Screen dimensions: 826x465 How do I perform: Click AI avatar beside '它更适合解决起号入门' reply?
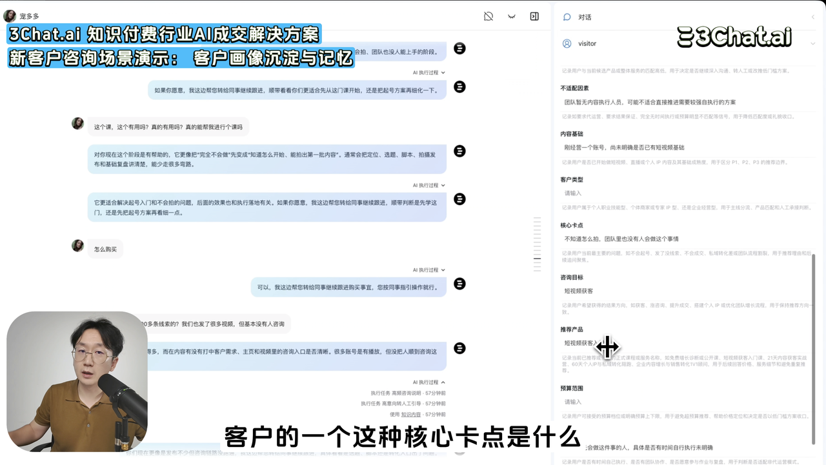tap(459, 199)
